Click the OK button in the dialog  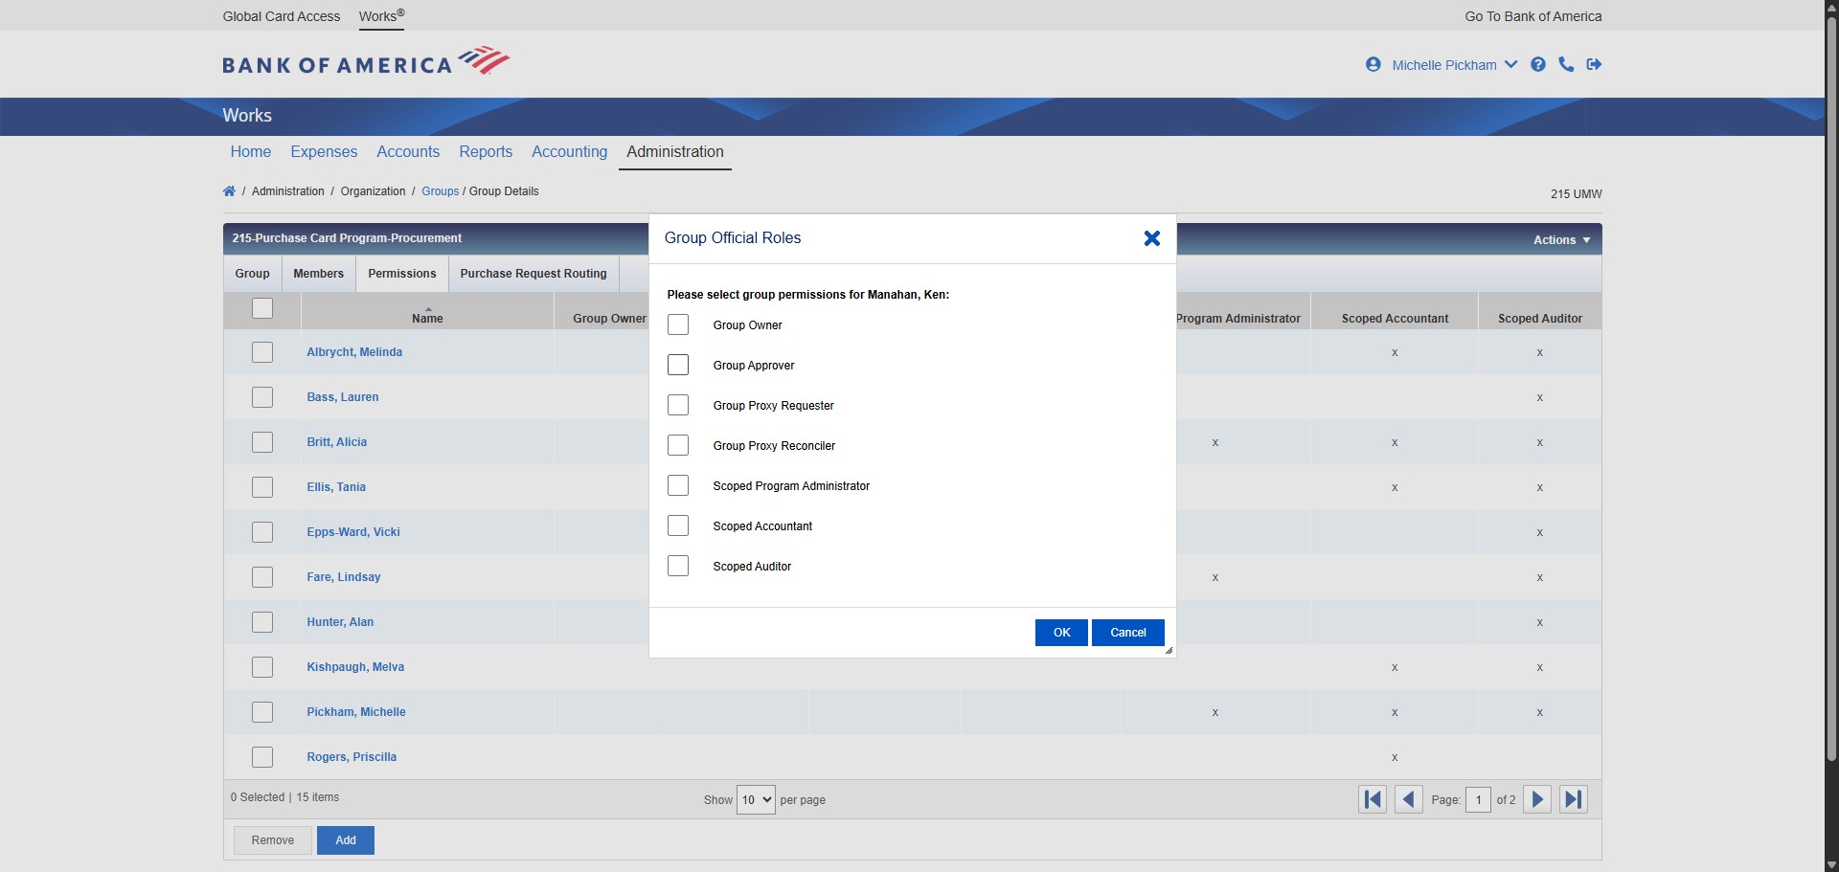pos(1060,632)
